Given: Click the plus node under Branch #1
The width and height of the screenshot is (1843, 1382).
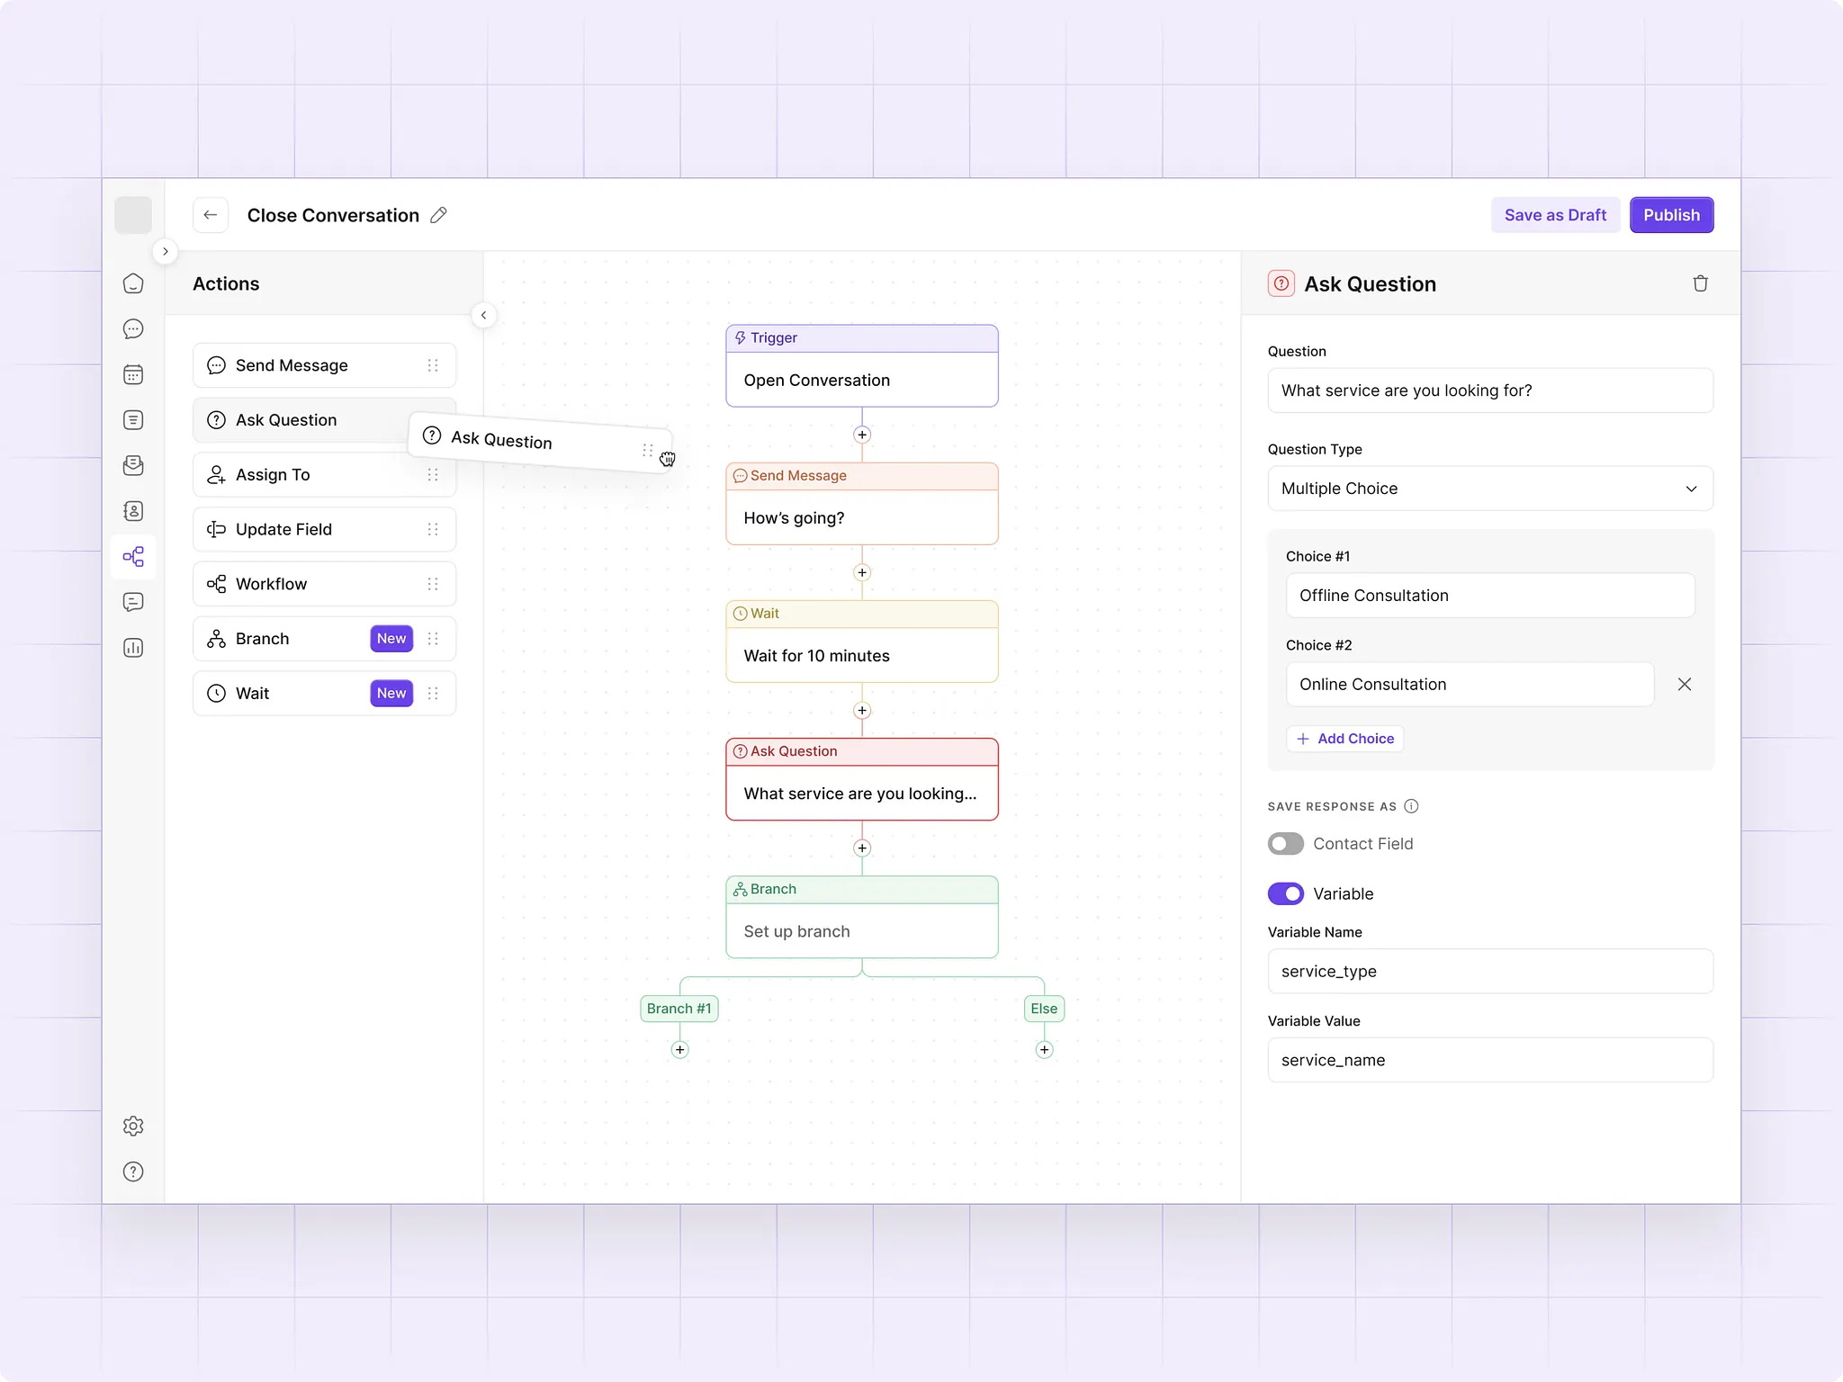Looking at the screenshot, I should [x=680, y=1050].
